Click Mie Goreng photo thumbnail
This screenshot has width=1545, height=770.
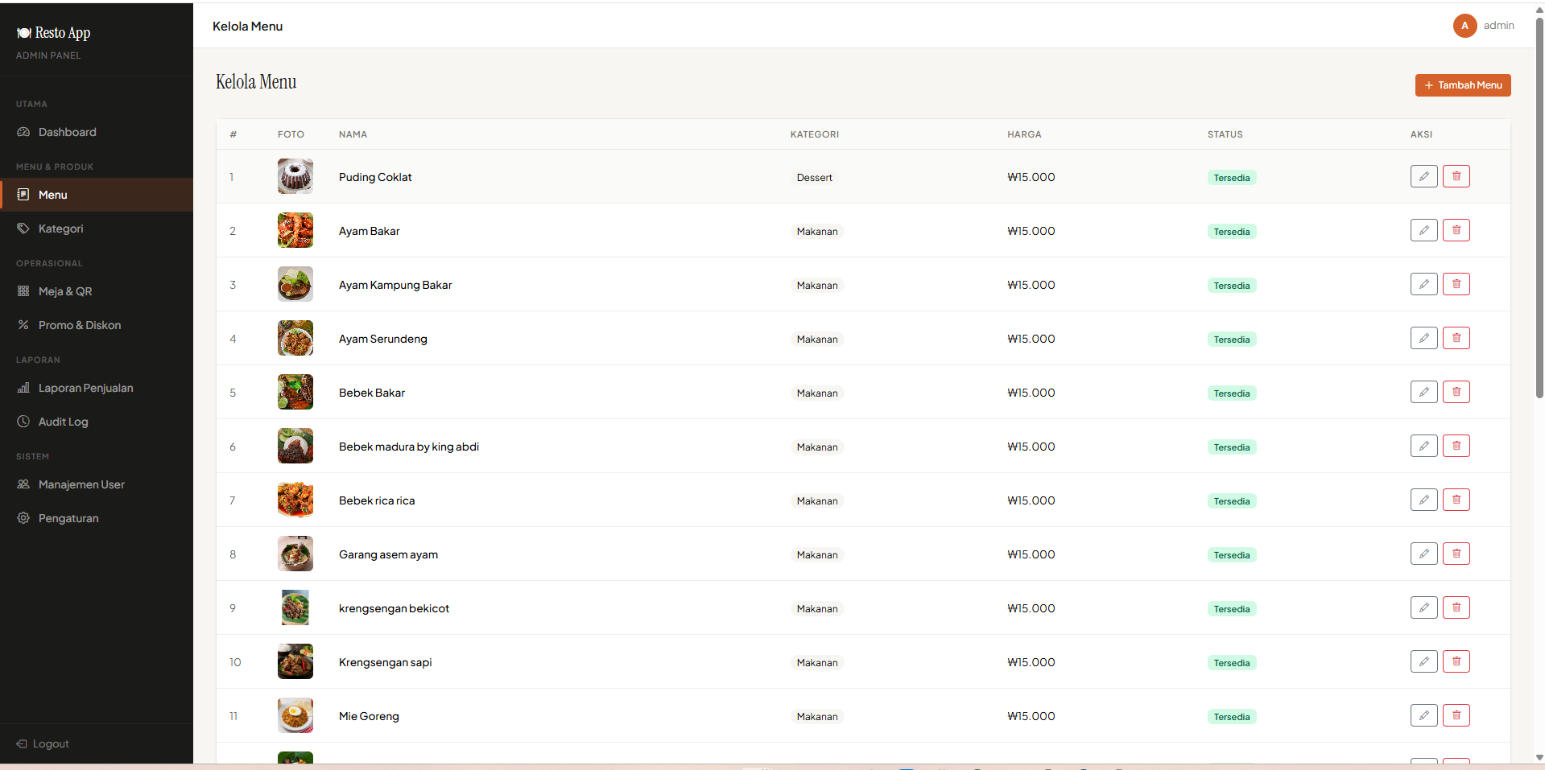click(295, 715)
